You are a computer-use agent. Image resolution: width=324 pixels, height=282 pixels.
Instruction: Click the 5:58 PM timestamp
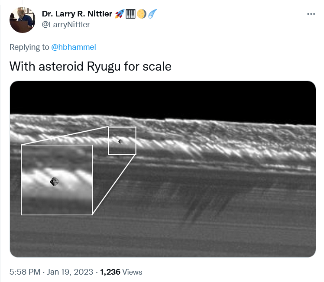pos(24,272)
